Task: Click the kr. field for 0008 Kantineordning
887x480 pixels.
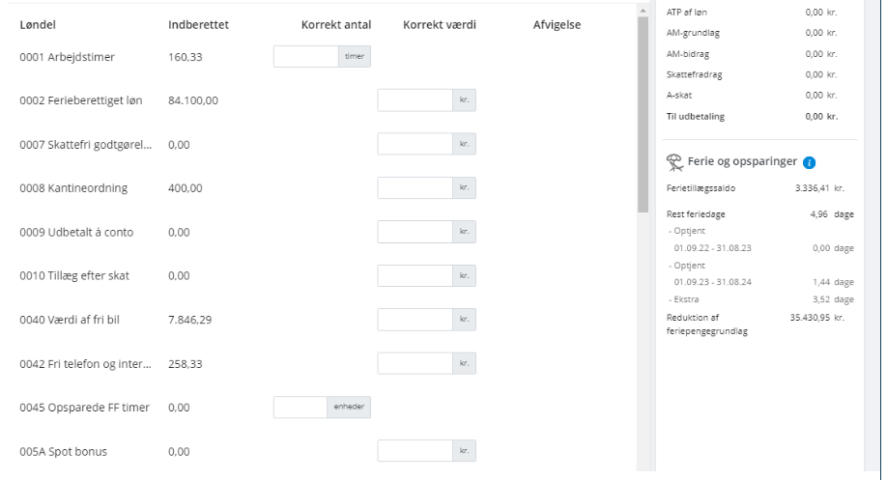Action: click(x=415, y=187)
